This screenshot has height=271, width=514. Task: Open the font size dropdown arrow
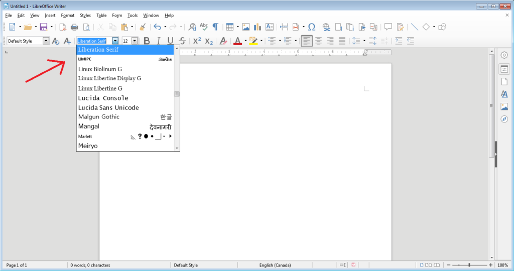(x=135, y=41)
